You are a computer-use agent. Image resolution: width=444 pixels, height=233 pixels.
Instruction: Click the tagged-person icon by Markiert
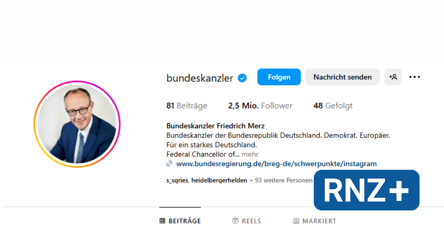pos(296,221)
